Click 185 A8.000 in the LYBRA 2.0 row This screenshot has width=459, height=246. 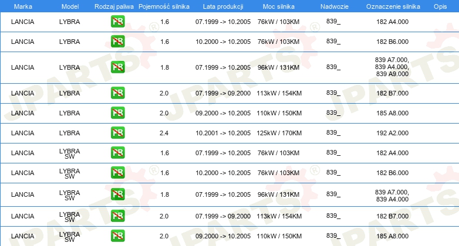tap(392, 113)
